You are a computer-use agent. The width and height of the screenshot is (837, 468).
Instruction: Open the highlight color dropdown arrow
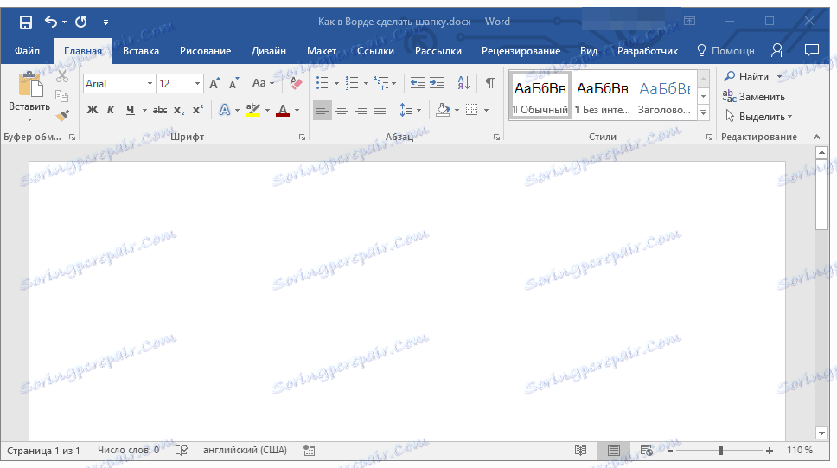point(267,111)
